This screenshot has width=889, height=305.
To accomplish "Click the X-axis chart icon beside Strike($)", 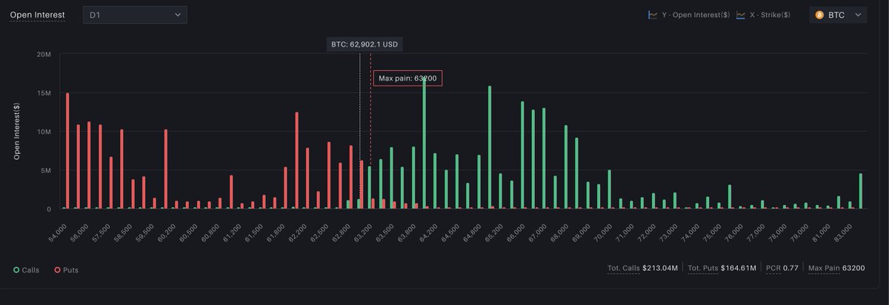I will pos(741,15).
